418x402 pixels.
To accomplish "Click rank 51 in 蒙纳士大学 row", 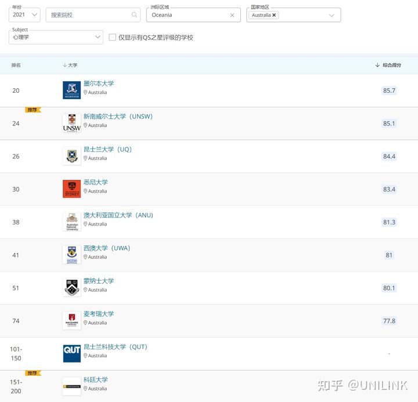I will 16,288.
